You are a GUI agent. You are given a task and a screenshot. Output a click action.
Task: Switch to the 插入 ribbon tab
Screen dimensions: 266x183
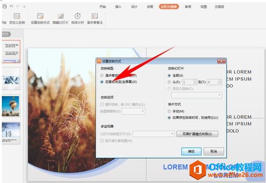tap(118, 7)
